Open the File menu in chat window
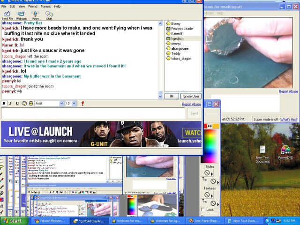 tap(4, 6)
